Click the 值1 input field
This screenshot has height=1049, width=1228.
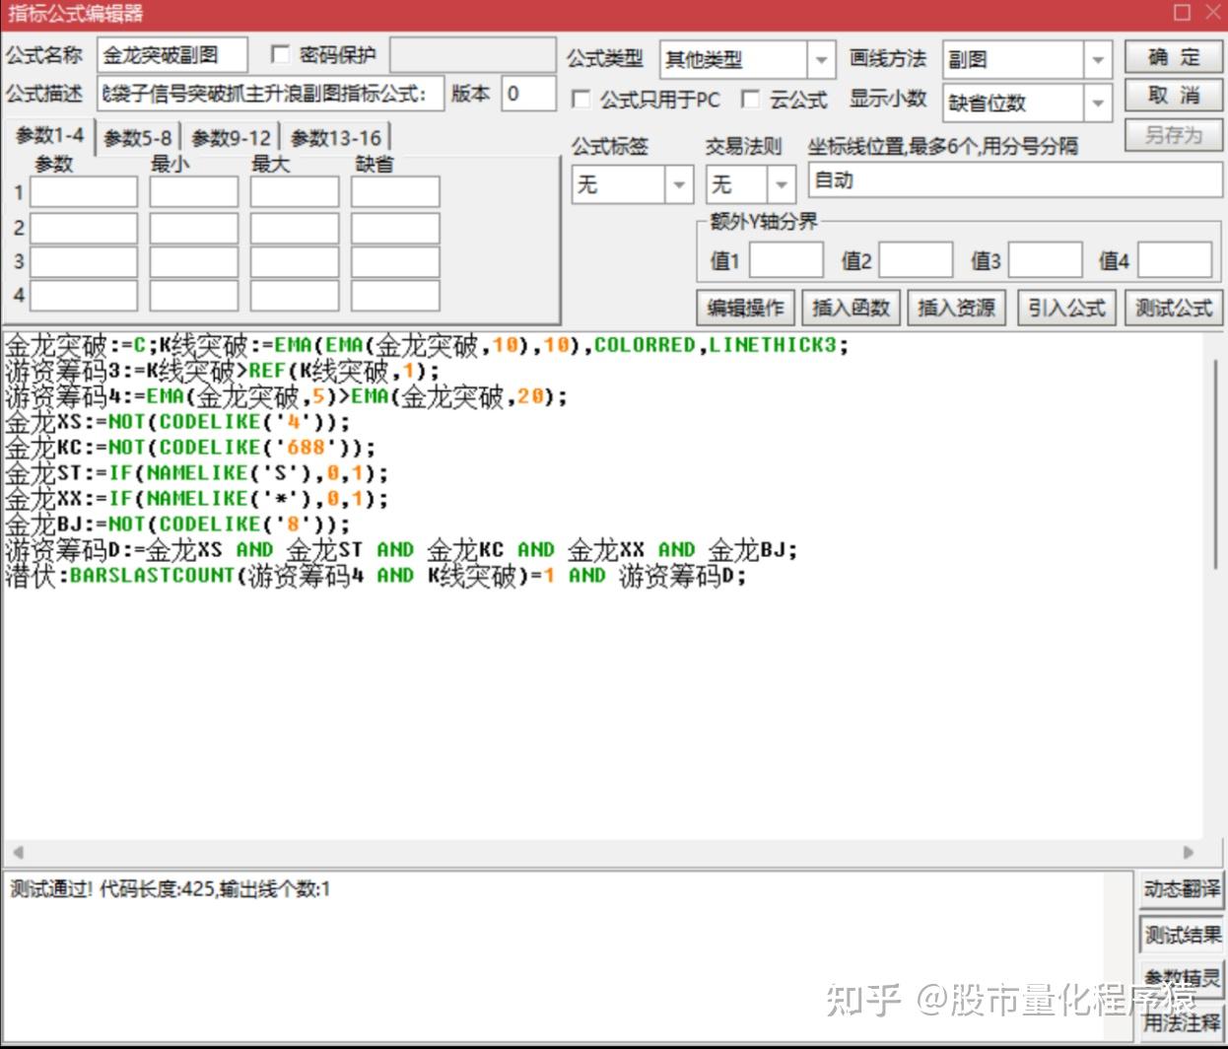pyautogui.click(x=786, y=260)
